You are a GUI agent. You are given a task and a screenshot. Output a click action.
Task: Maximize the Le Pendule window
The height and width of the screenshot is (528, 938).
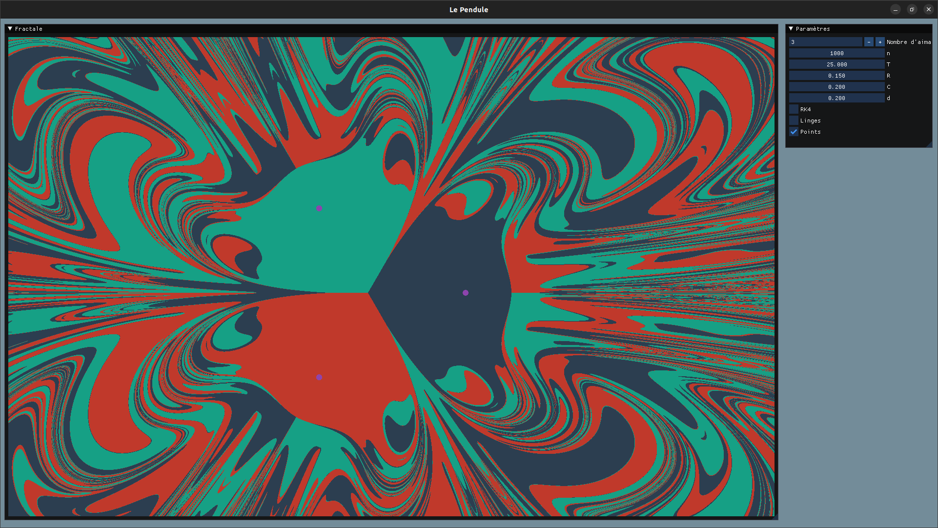912,9
